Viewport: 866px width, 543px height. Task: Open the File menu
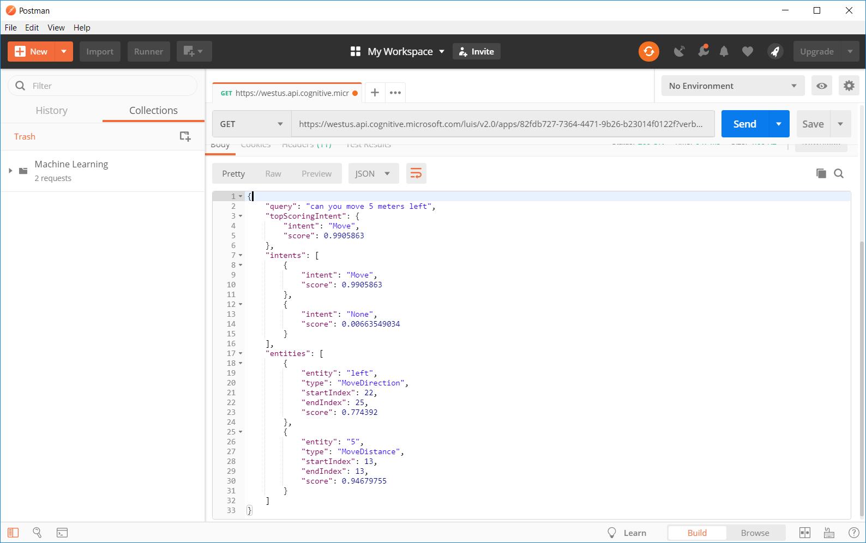(11, 27)
